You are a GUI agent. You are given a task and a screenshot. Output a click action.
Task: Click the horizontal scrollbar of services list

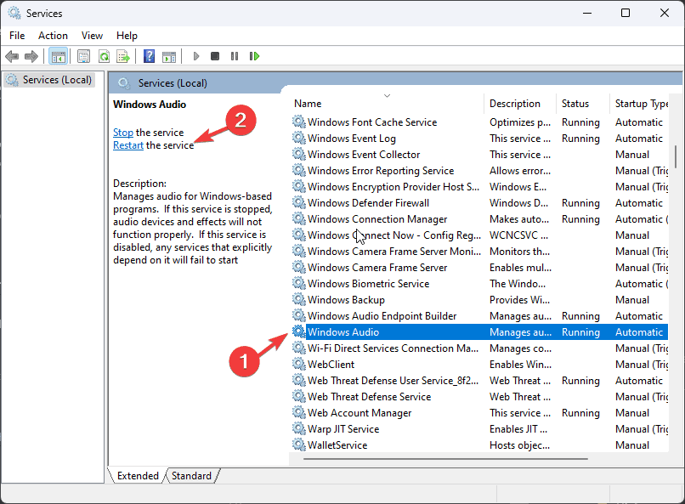coord(445,459)
